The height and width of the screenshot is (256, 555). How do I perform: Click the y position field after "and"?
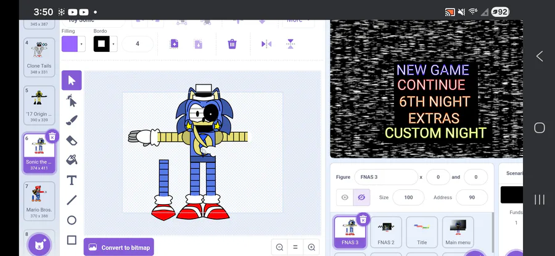[475, 177]
